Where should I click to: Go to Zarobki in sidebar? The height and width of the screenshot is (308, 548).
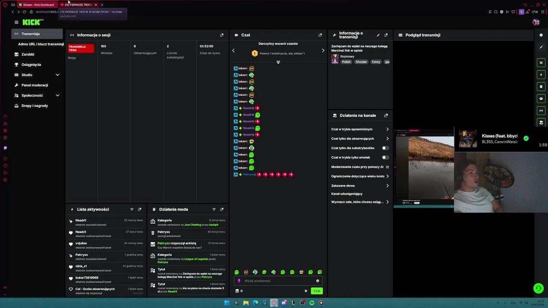tap(28, 54)
